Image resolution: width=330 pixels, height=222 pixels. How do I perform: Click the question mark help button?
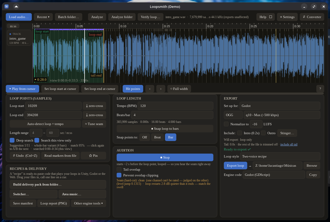(320, 89)
